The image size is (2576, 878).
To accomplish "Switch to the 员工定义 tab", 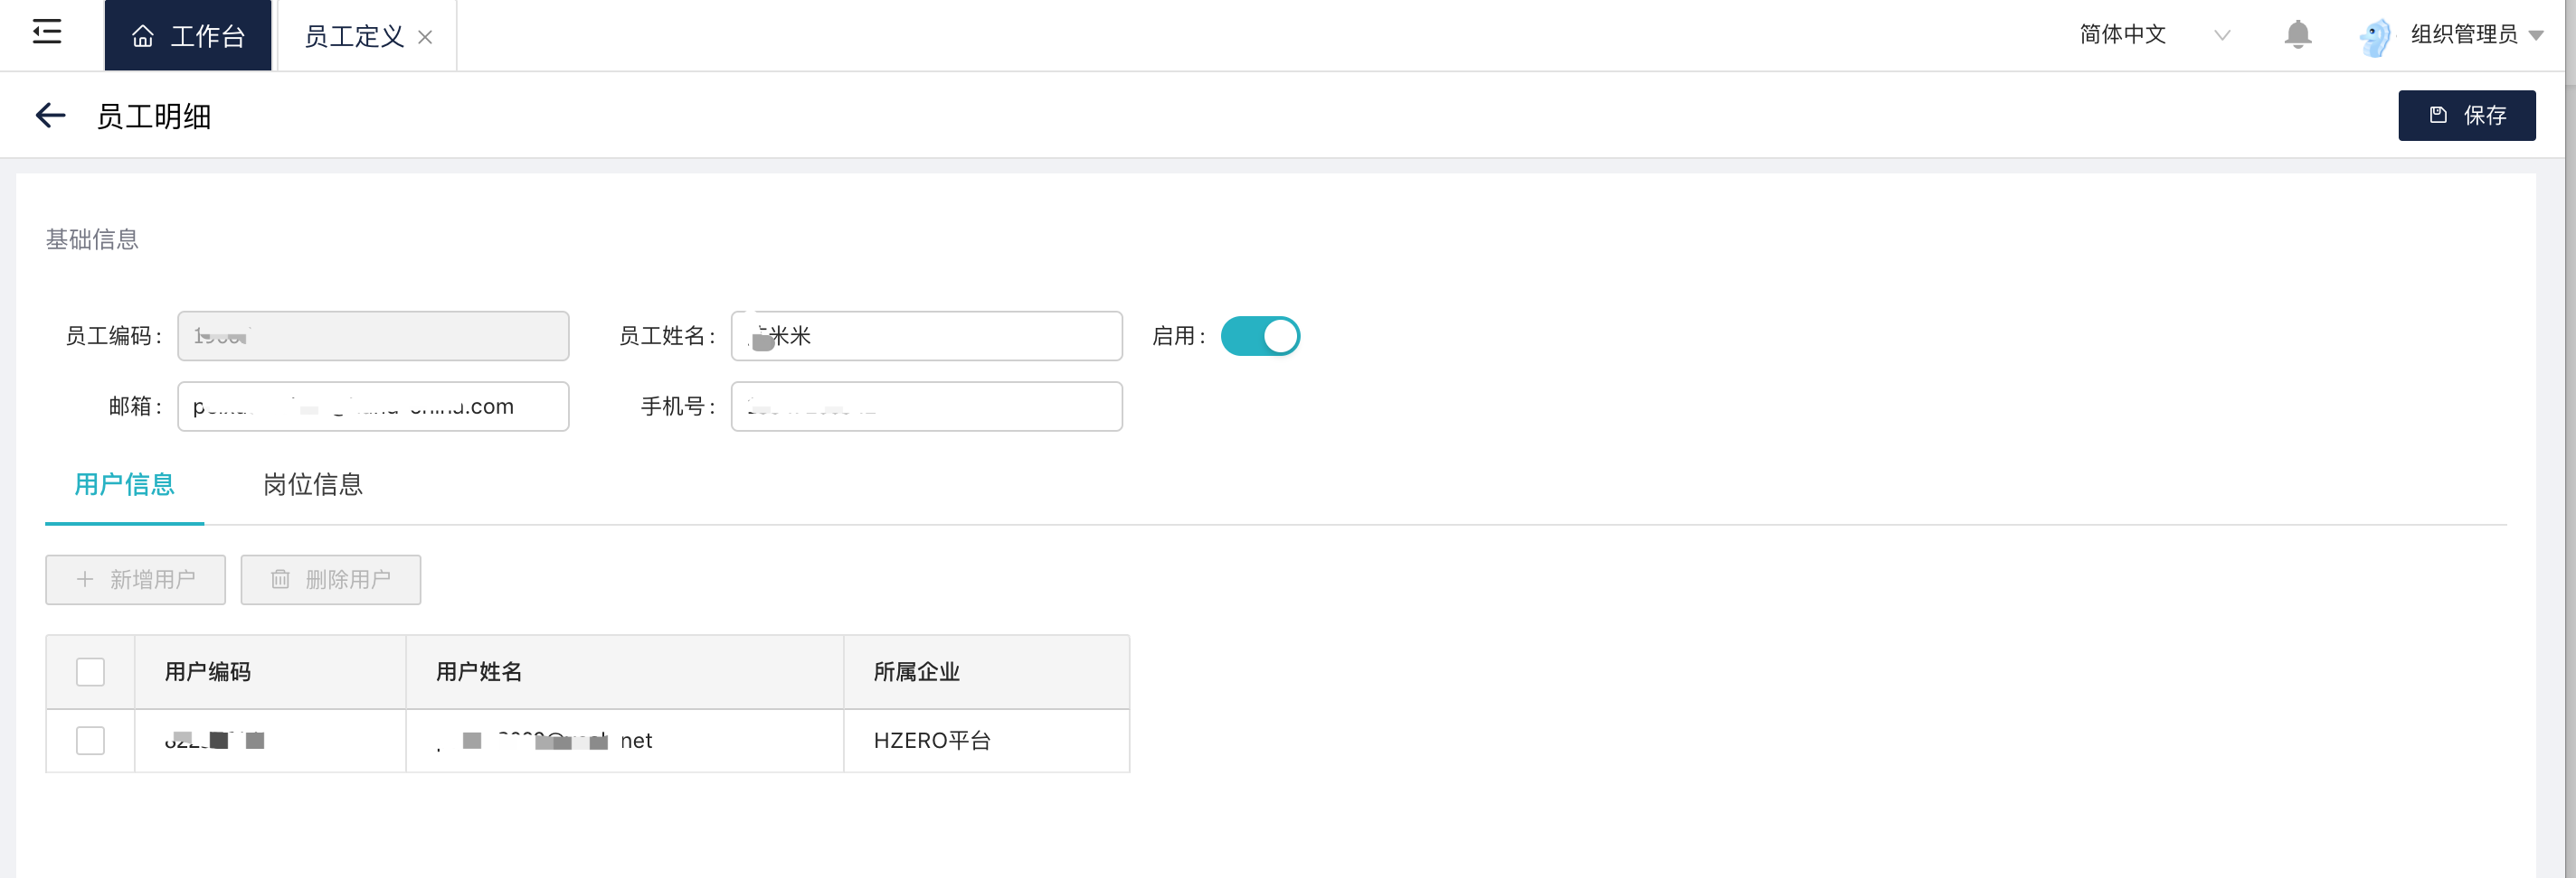I will coord(354,37).
